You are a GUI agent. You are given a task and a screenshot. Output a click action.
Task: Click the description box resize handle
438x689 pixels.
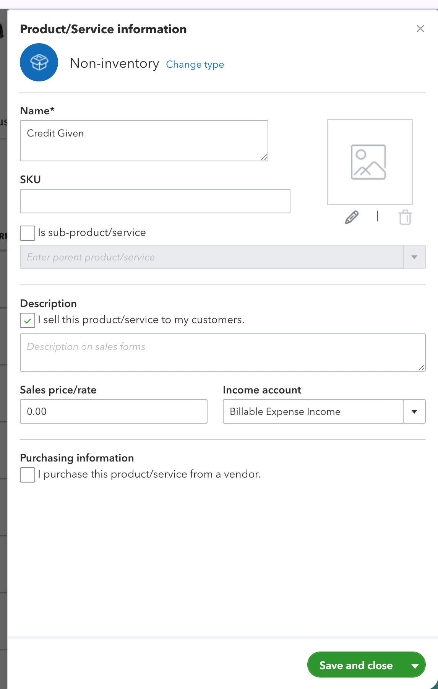(x=422, y=367)
